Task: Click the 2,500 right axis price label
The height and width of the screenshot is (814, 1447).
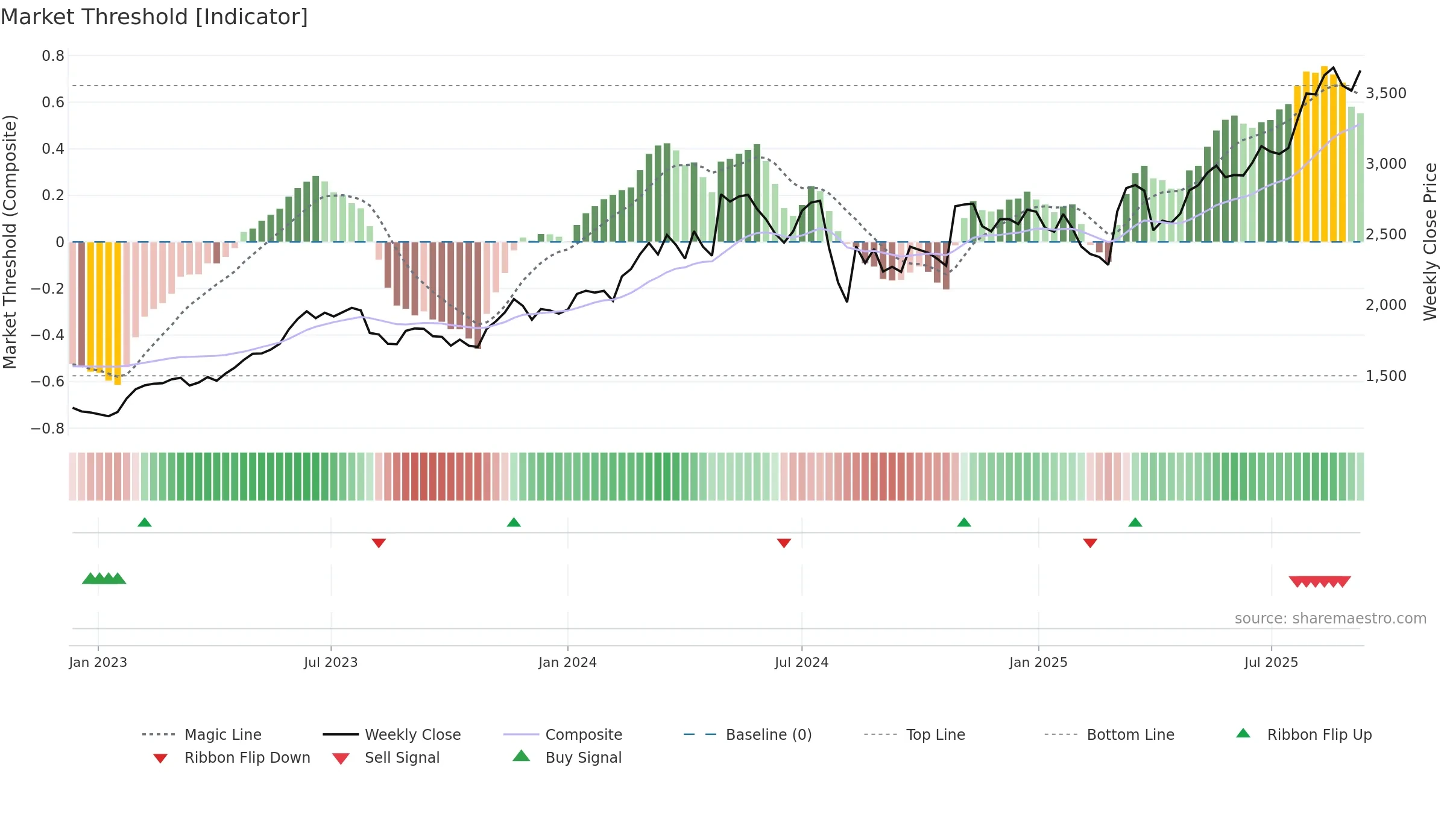Action: point(1386,234)
